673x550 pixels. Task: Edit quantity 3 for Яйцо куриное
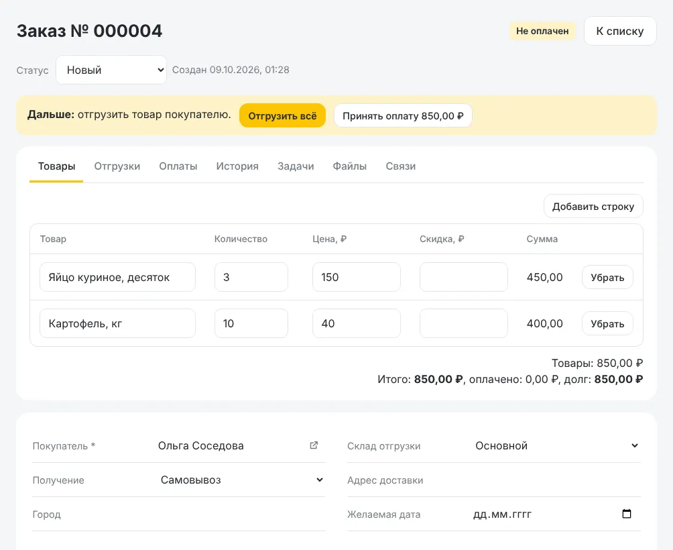(251, 277)
